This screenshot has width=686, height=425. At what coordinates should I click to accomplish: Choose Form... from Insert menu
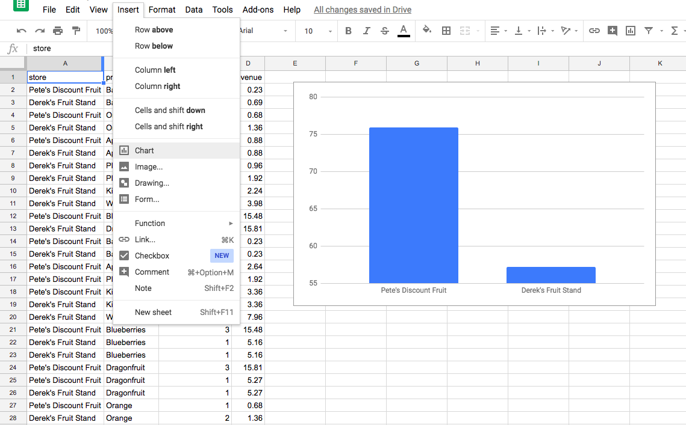[176, 199]
